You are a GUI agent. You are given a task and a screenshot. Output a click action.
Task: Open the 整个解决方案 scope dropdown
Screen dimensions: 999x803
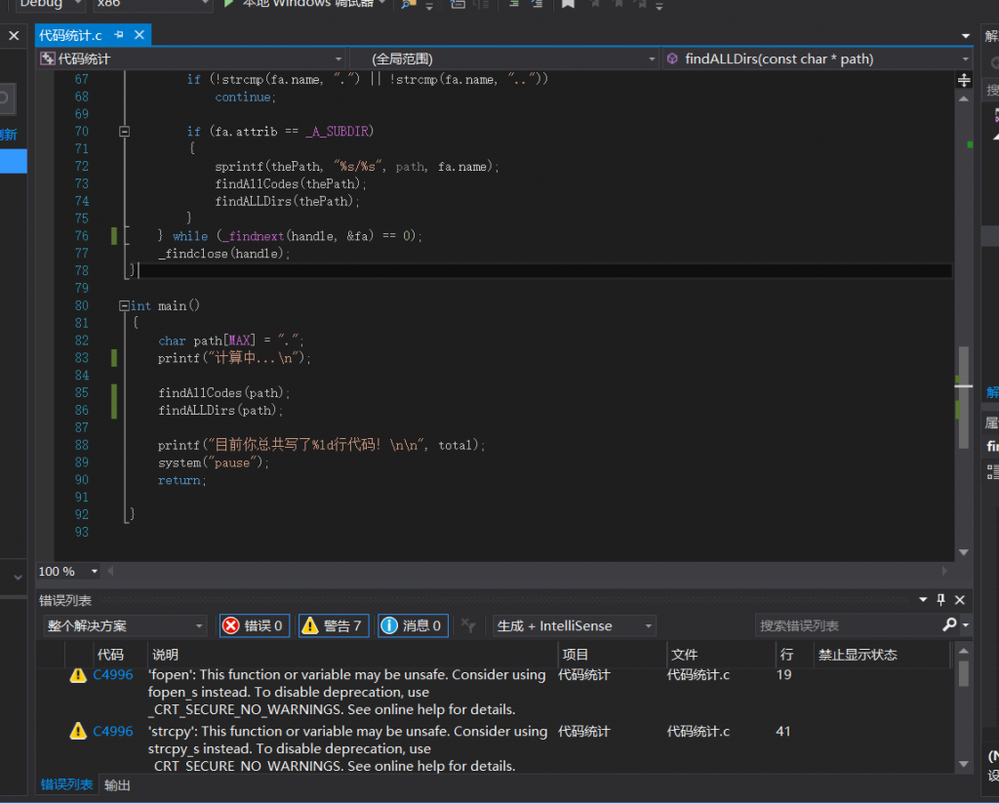point(125,625)
